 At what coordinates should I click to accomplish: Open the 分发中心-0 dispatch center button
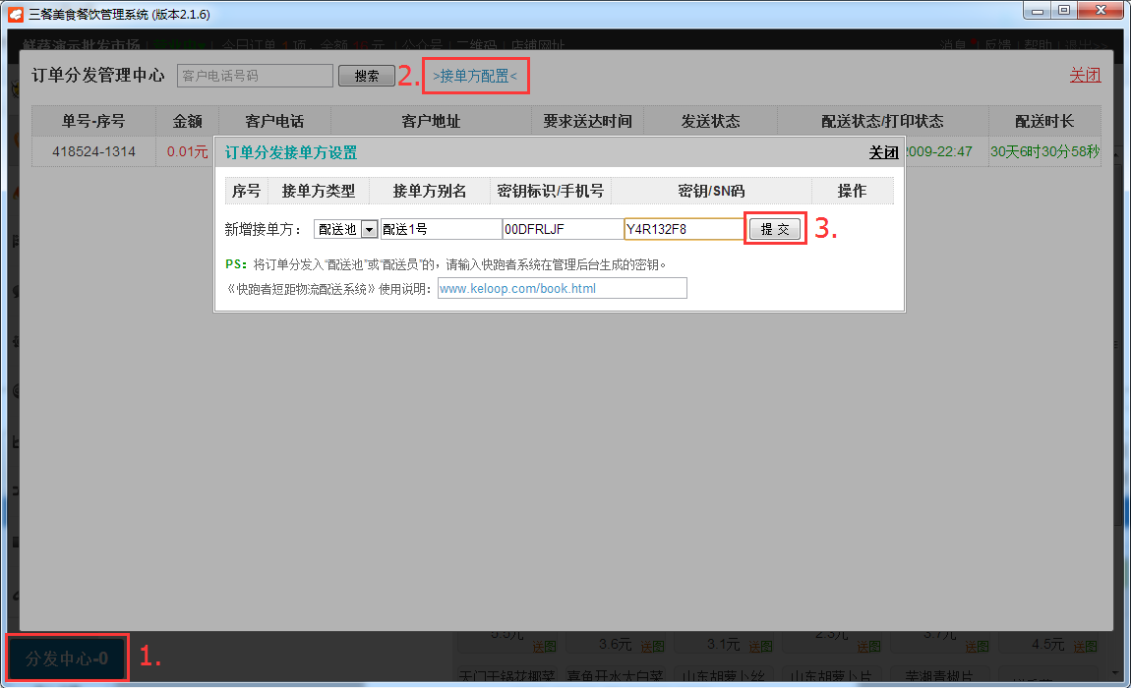67,659
